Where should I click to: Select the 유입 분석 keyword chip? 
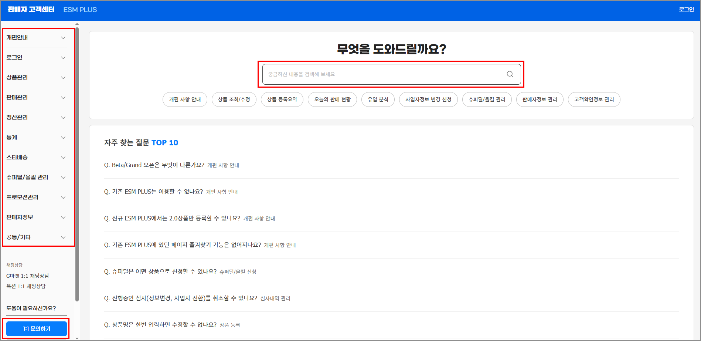378,99
